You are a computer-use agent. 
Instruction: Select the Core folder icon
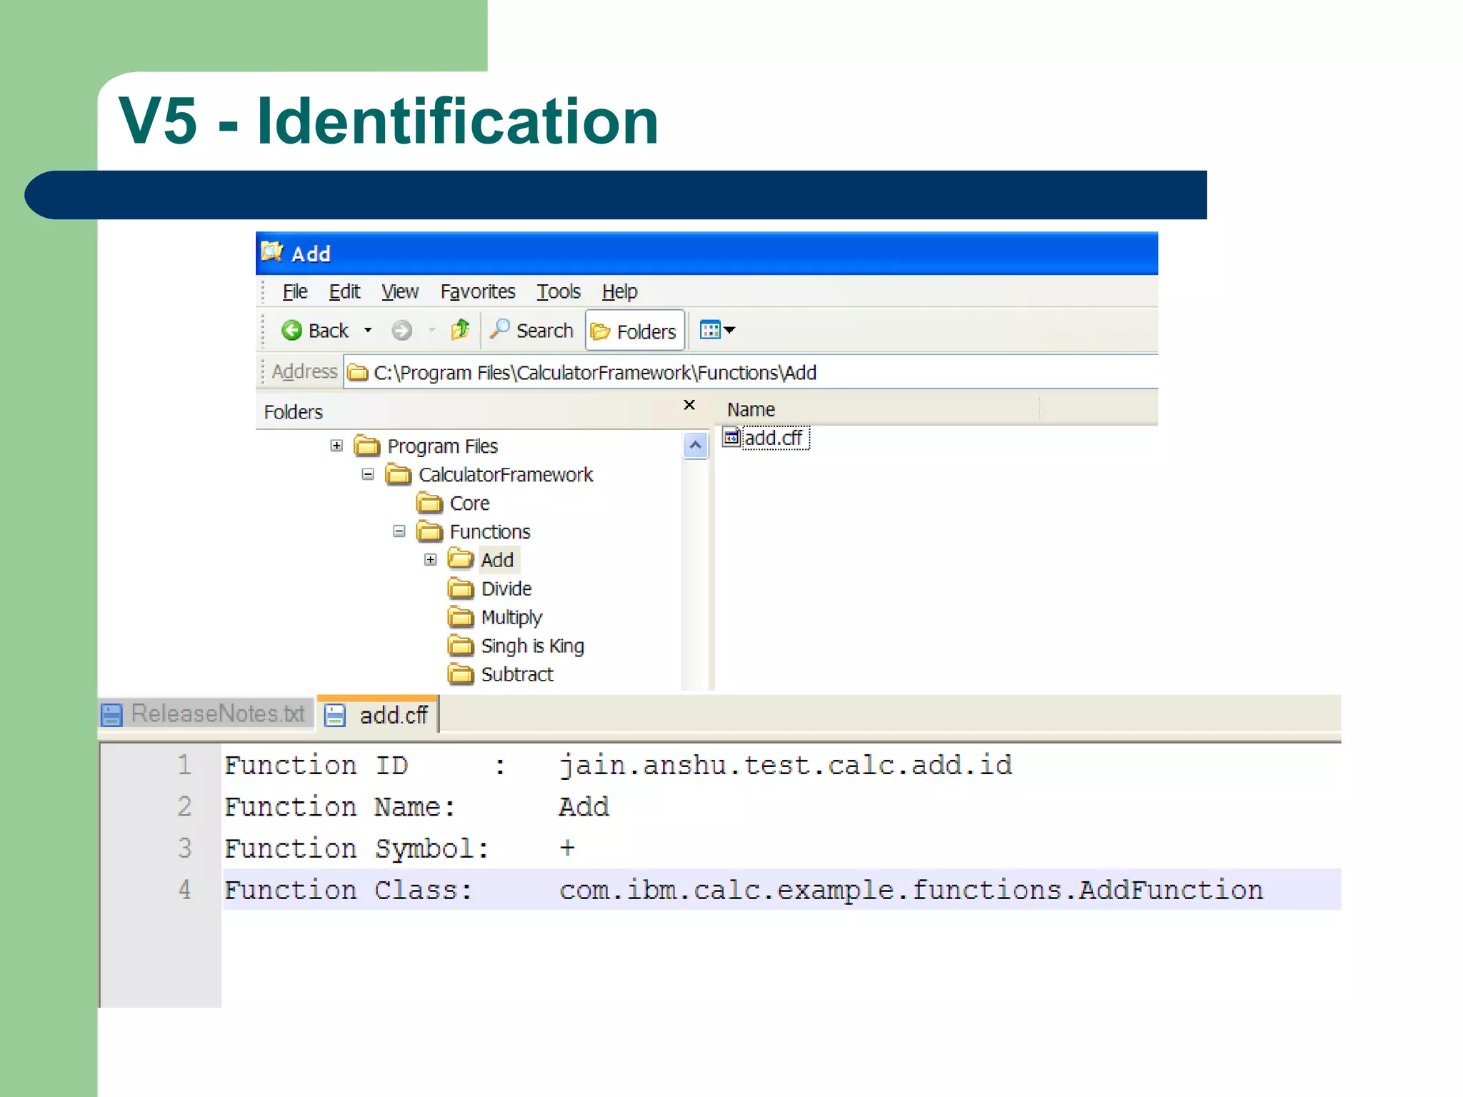tap(429, 504)
